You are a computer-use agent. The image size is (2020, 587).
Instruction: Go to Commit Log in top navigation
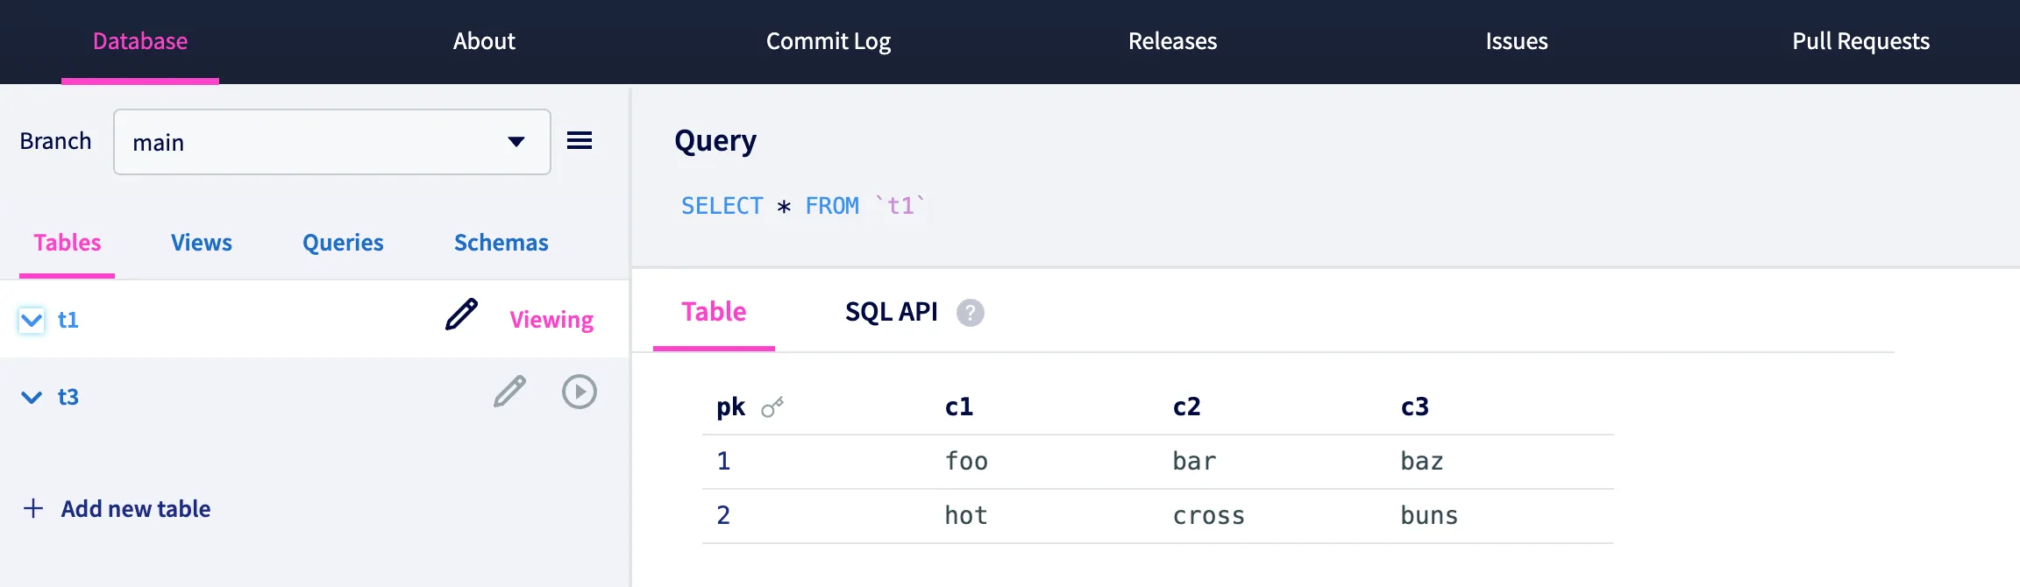(828, 41)
